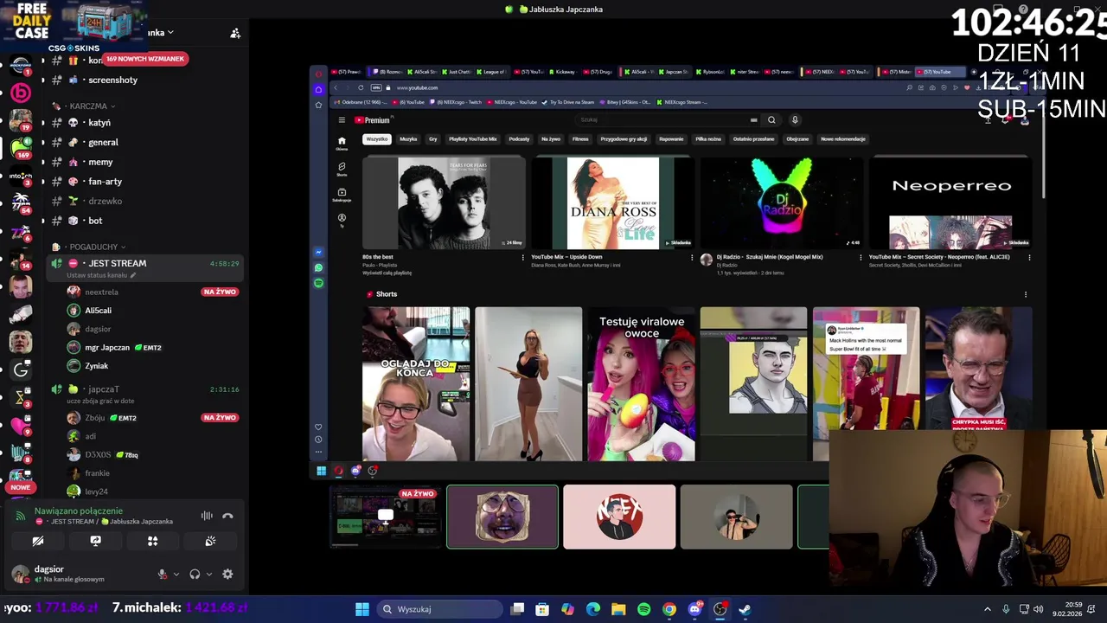Viewport: 1107px width, 623px height.
Task: Select the Piłka nożna filter chip
Action: 708,138
